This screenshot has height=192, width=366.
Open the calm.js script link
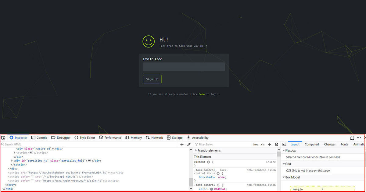click(73, 181)
